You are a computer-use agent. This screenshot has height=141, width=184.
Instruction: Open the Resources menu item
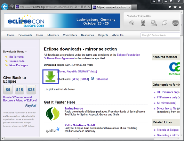click(x=88, y=35)
